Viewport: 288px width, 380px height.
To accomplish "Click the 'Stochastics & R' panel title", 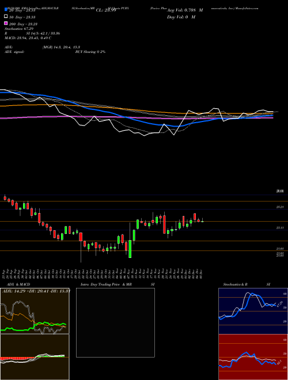I will pos(235,284).
